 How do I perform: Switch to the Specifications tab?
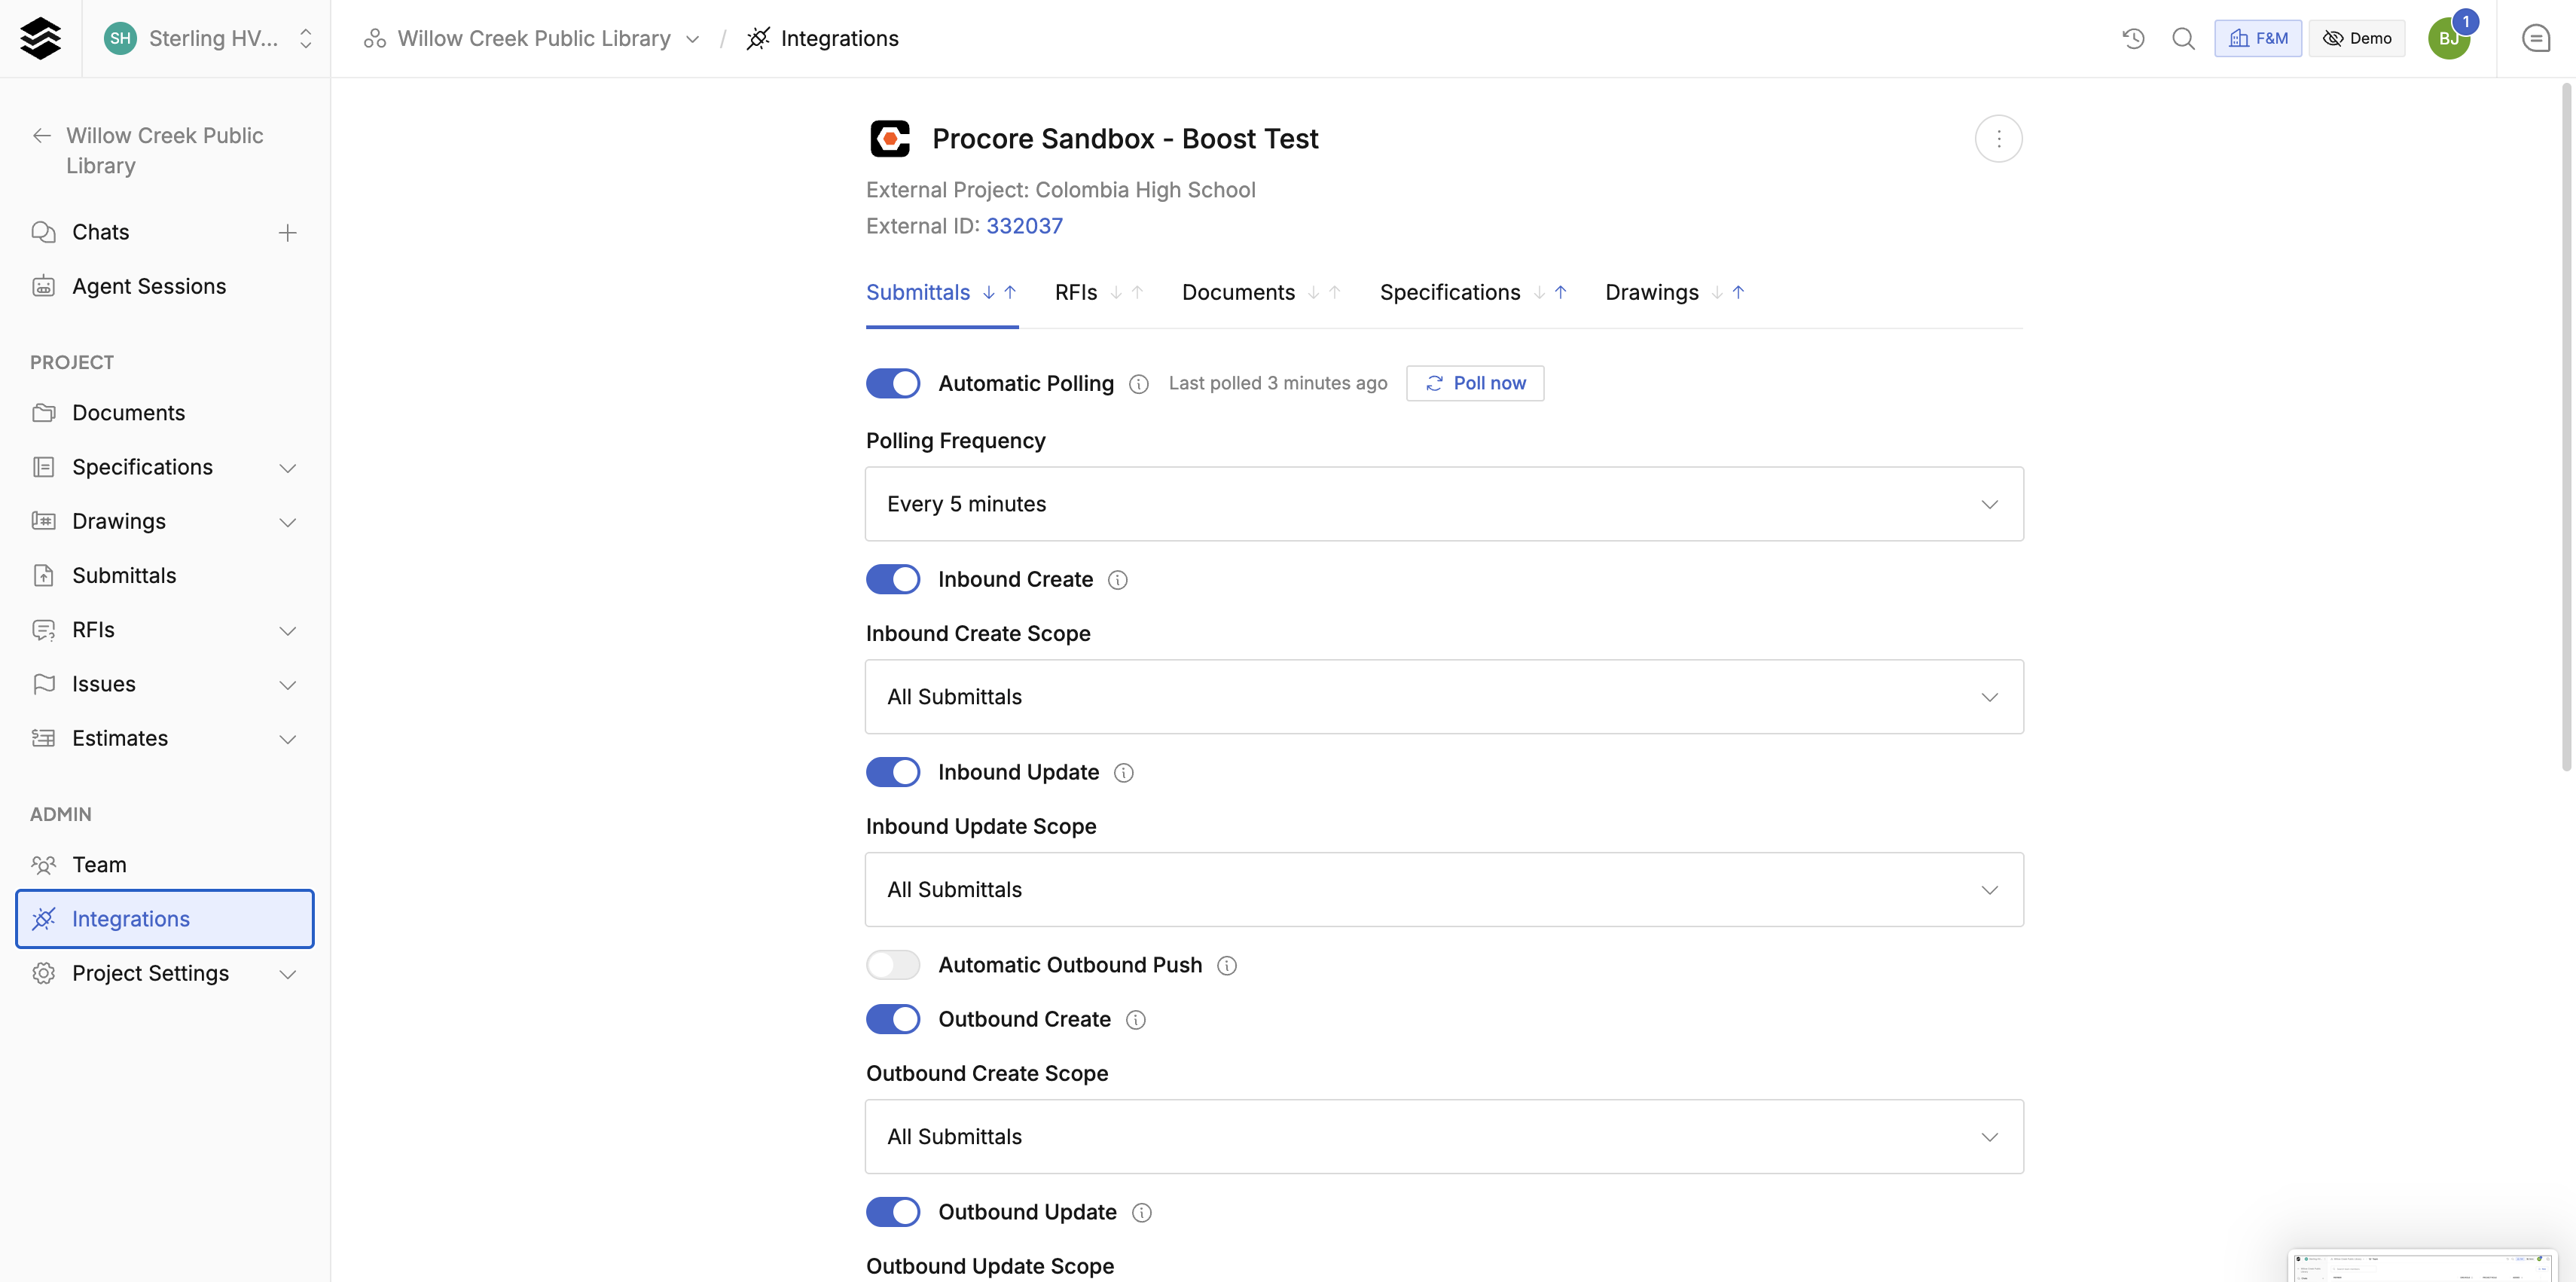point(1474,292)
